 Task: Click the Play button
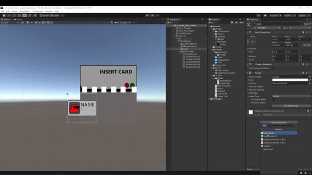[x=147, y=16]
